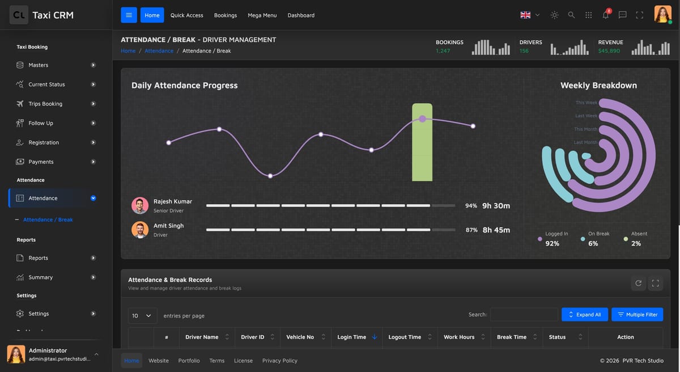Open the Portfolio footer link
680x372 pixels.
(189, 361)
